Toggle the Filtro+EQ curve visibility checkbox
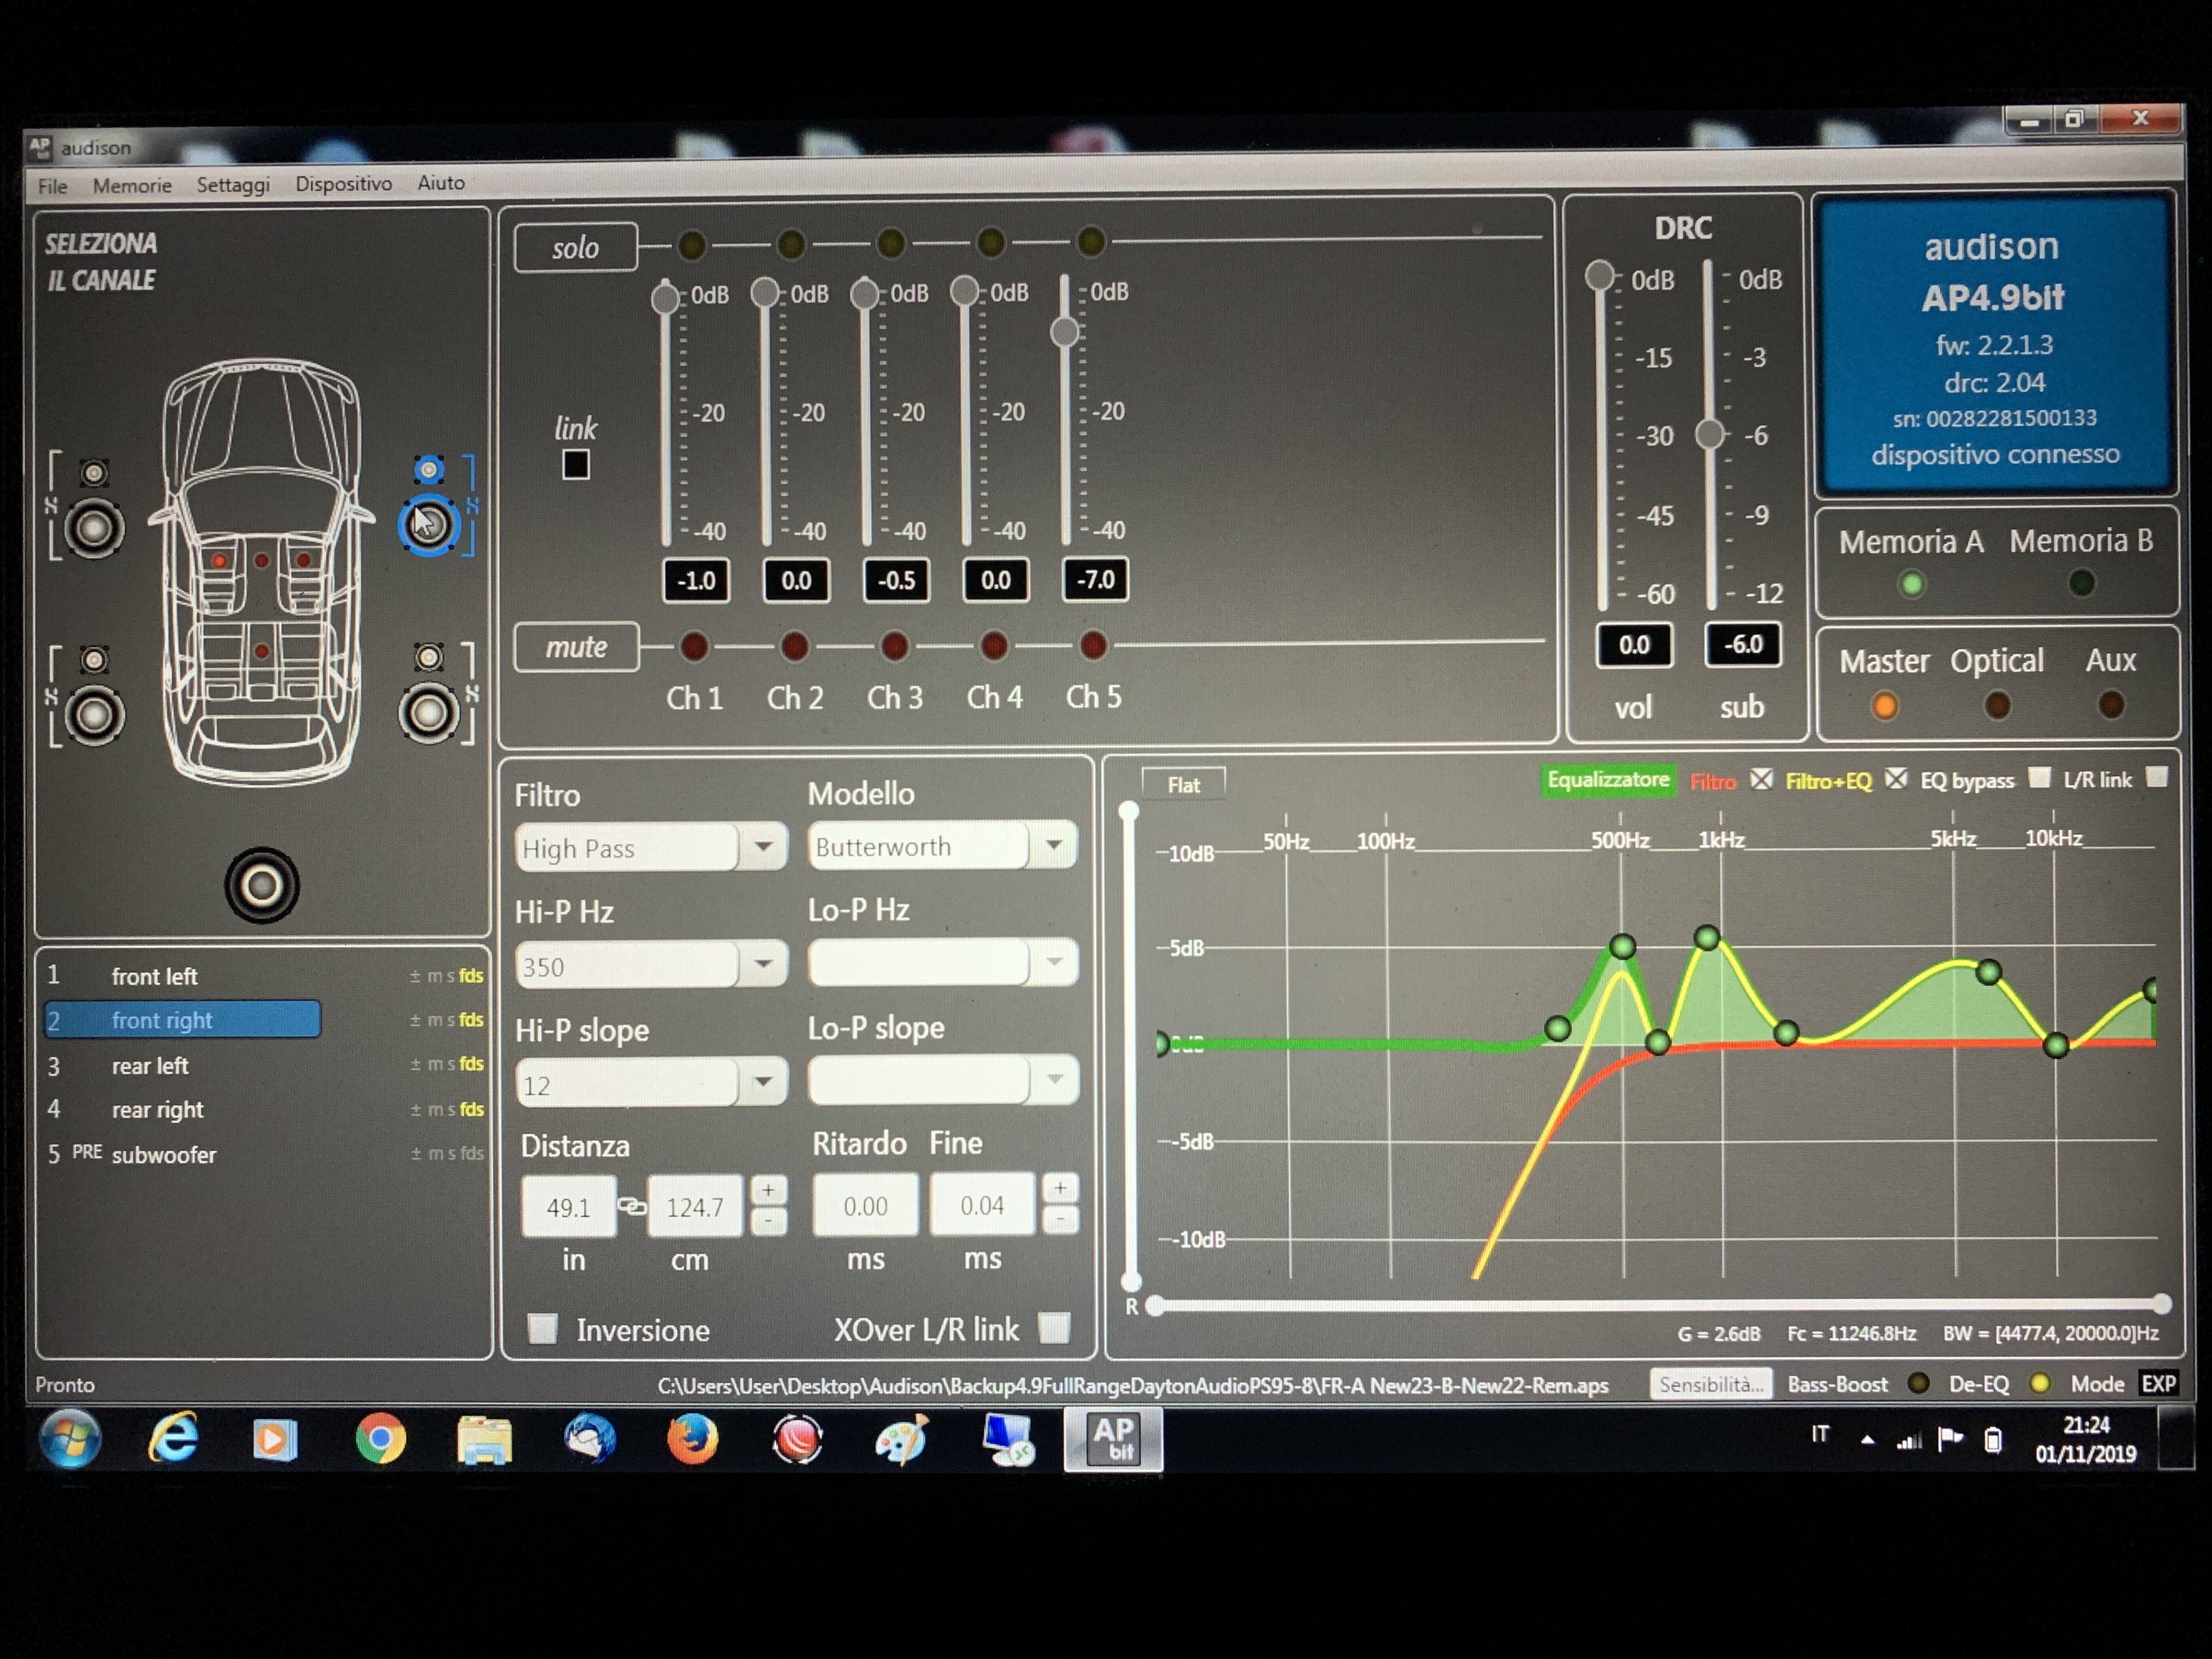 (1896, 778)
